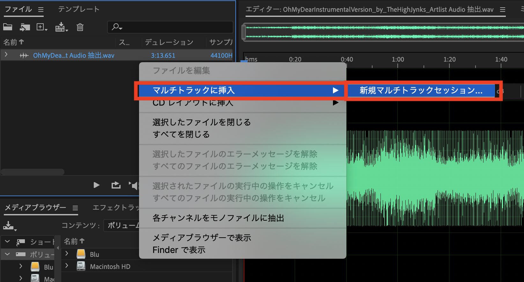The width and height of the screenshot is (524, 282).
Task: Open the CD レイアウトに挿入 submenu
Action: (x=243, y=103)
